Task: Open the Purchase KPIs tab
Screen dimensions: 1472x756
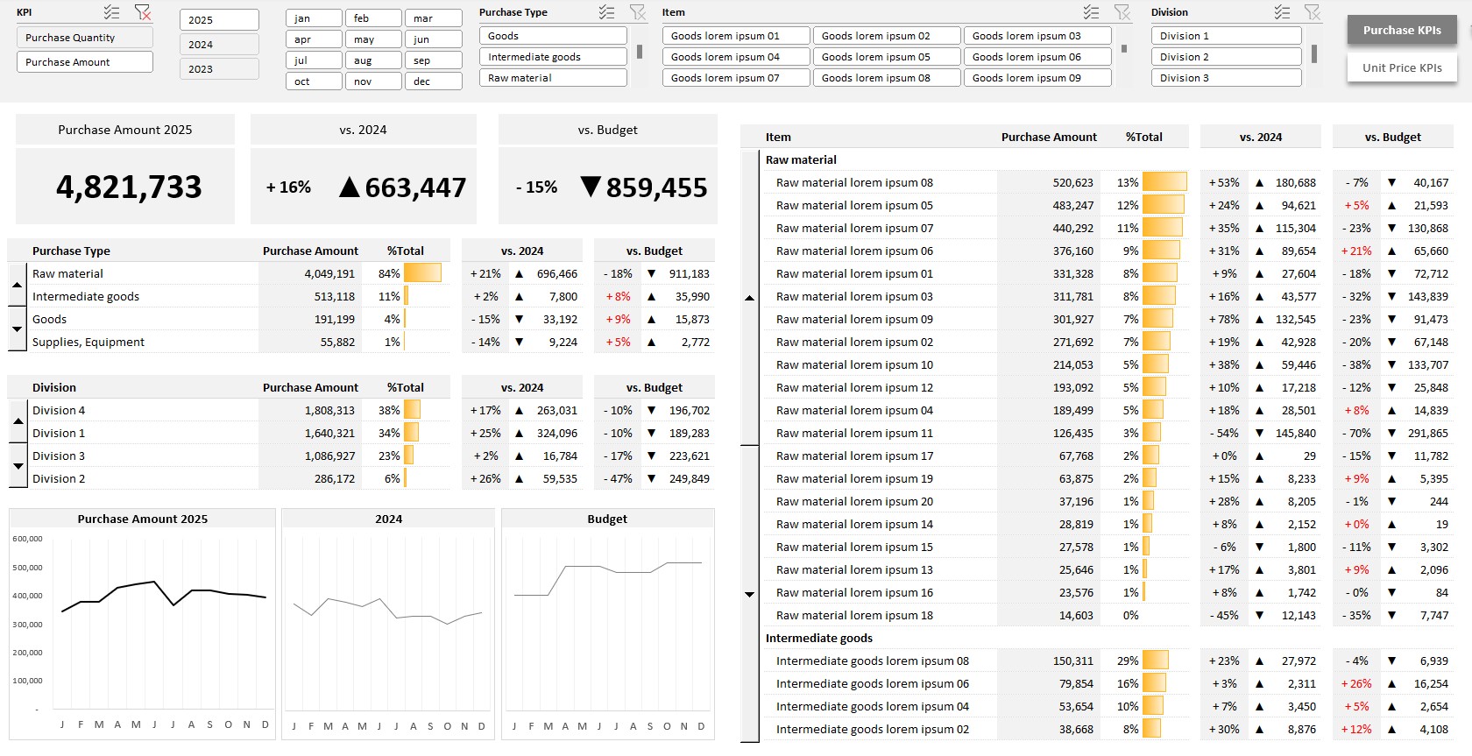Action: click(1402, 31)
